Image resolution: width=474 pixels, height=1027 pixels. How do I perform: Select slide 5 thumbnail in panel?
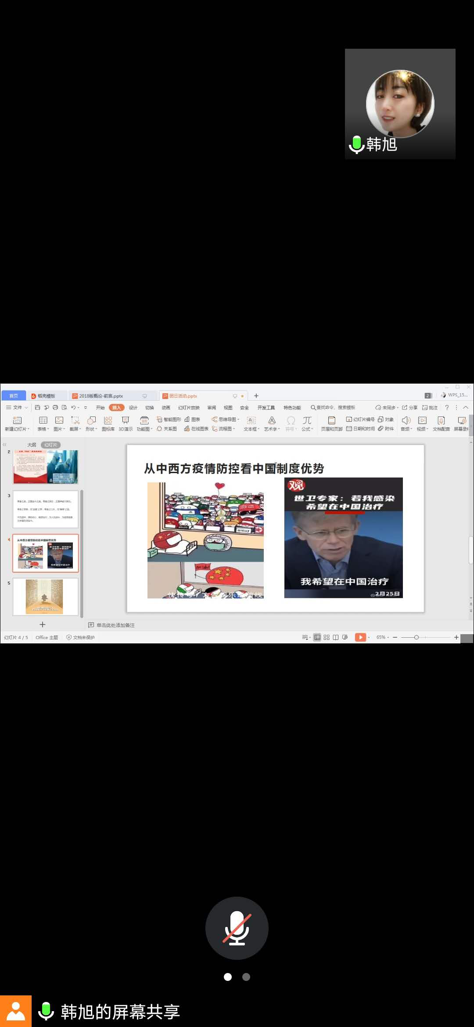point(46,596)
